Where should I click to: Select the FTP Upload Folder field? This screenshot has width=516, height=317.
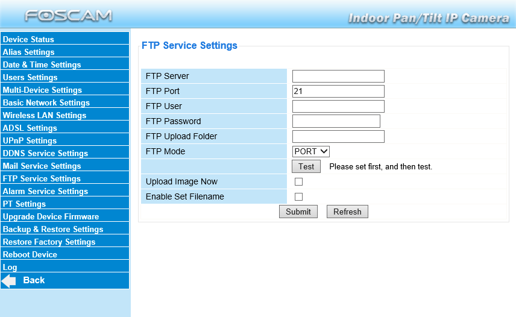(x=338, y=136)
